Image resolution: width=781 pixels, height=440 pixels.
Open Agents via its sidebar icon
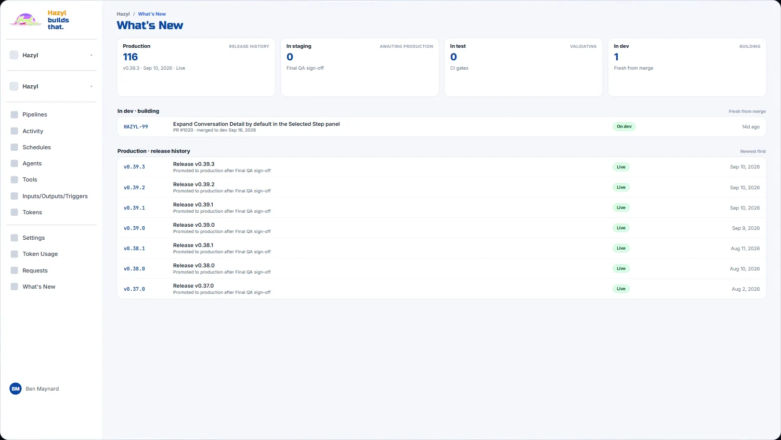pos(14,163)
